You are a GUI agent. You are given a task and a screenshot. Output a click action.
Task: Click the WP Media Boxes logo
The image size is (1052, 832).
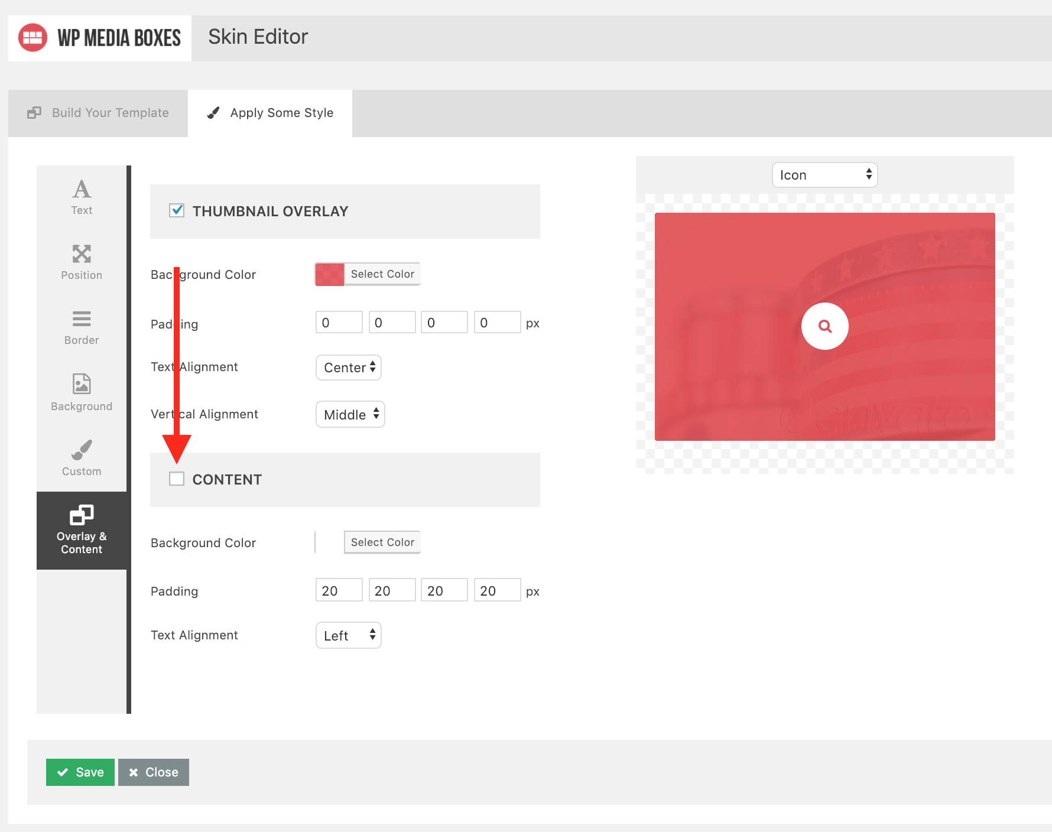33,38
